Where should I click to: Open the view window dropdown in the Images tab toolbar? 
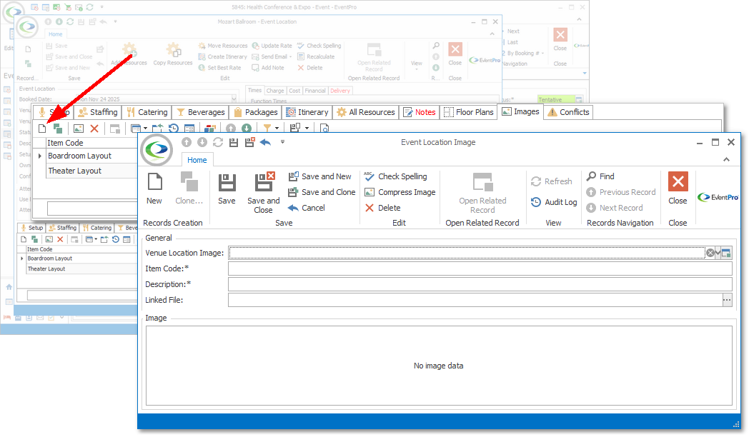(x=145, y=129)
